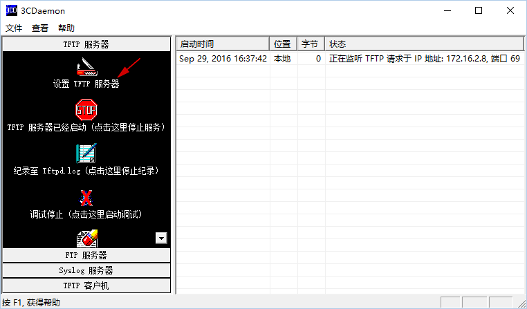Open the 文件 menu
527x309 pixels.
coord(14,28)
